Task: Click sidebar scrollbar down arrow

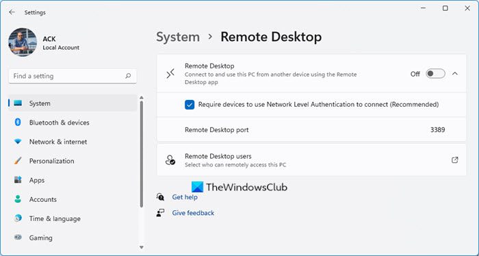Action: coord(142,247)
